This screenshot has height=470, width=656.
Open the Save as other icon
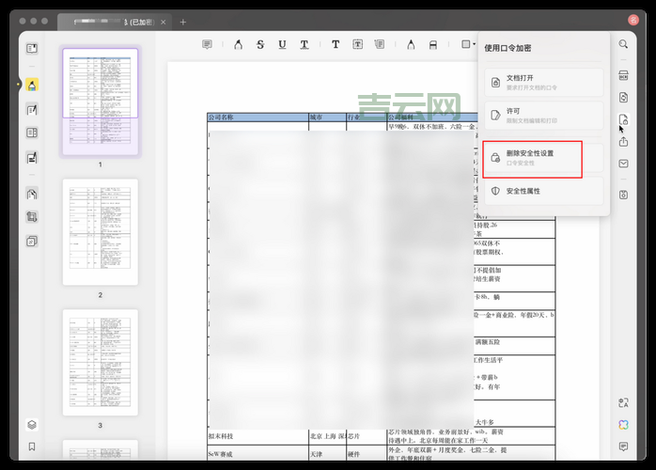tap(623, 195)
